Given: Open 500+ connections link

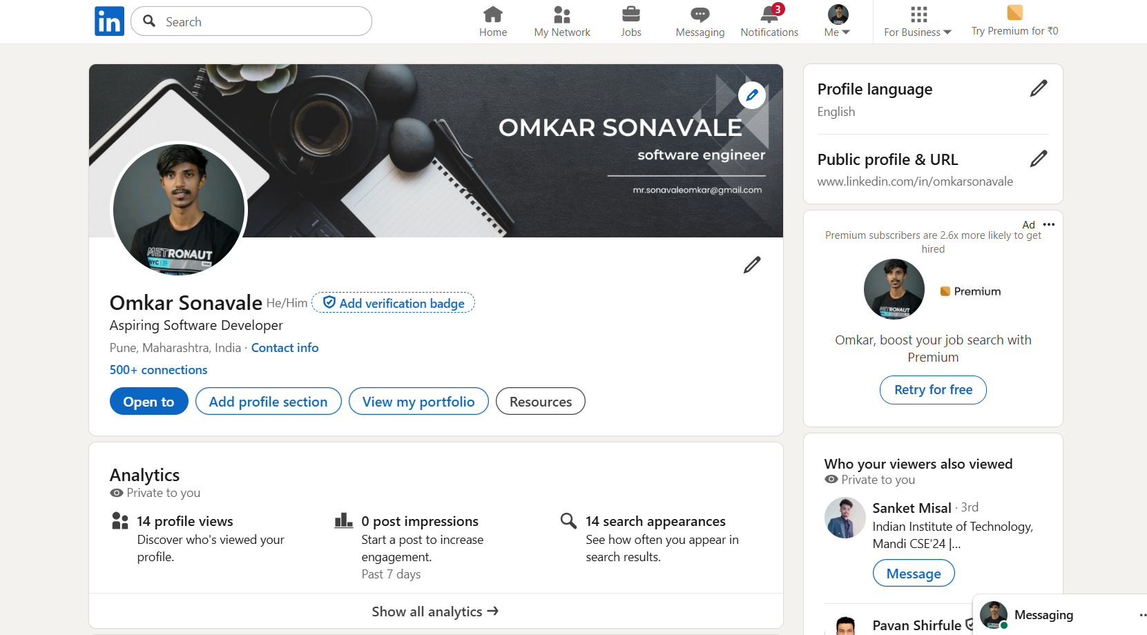Looking at the screenshot, I should (158, 370).
